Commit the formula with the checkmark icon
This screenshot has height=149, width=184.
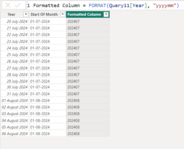(x=18, y=5)
